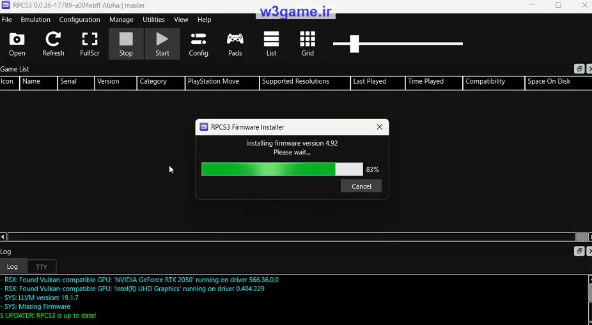Stop emulation with the Stop icon
Viewport: 592px width, 325px height.
coord(126,44)
